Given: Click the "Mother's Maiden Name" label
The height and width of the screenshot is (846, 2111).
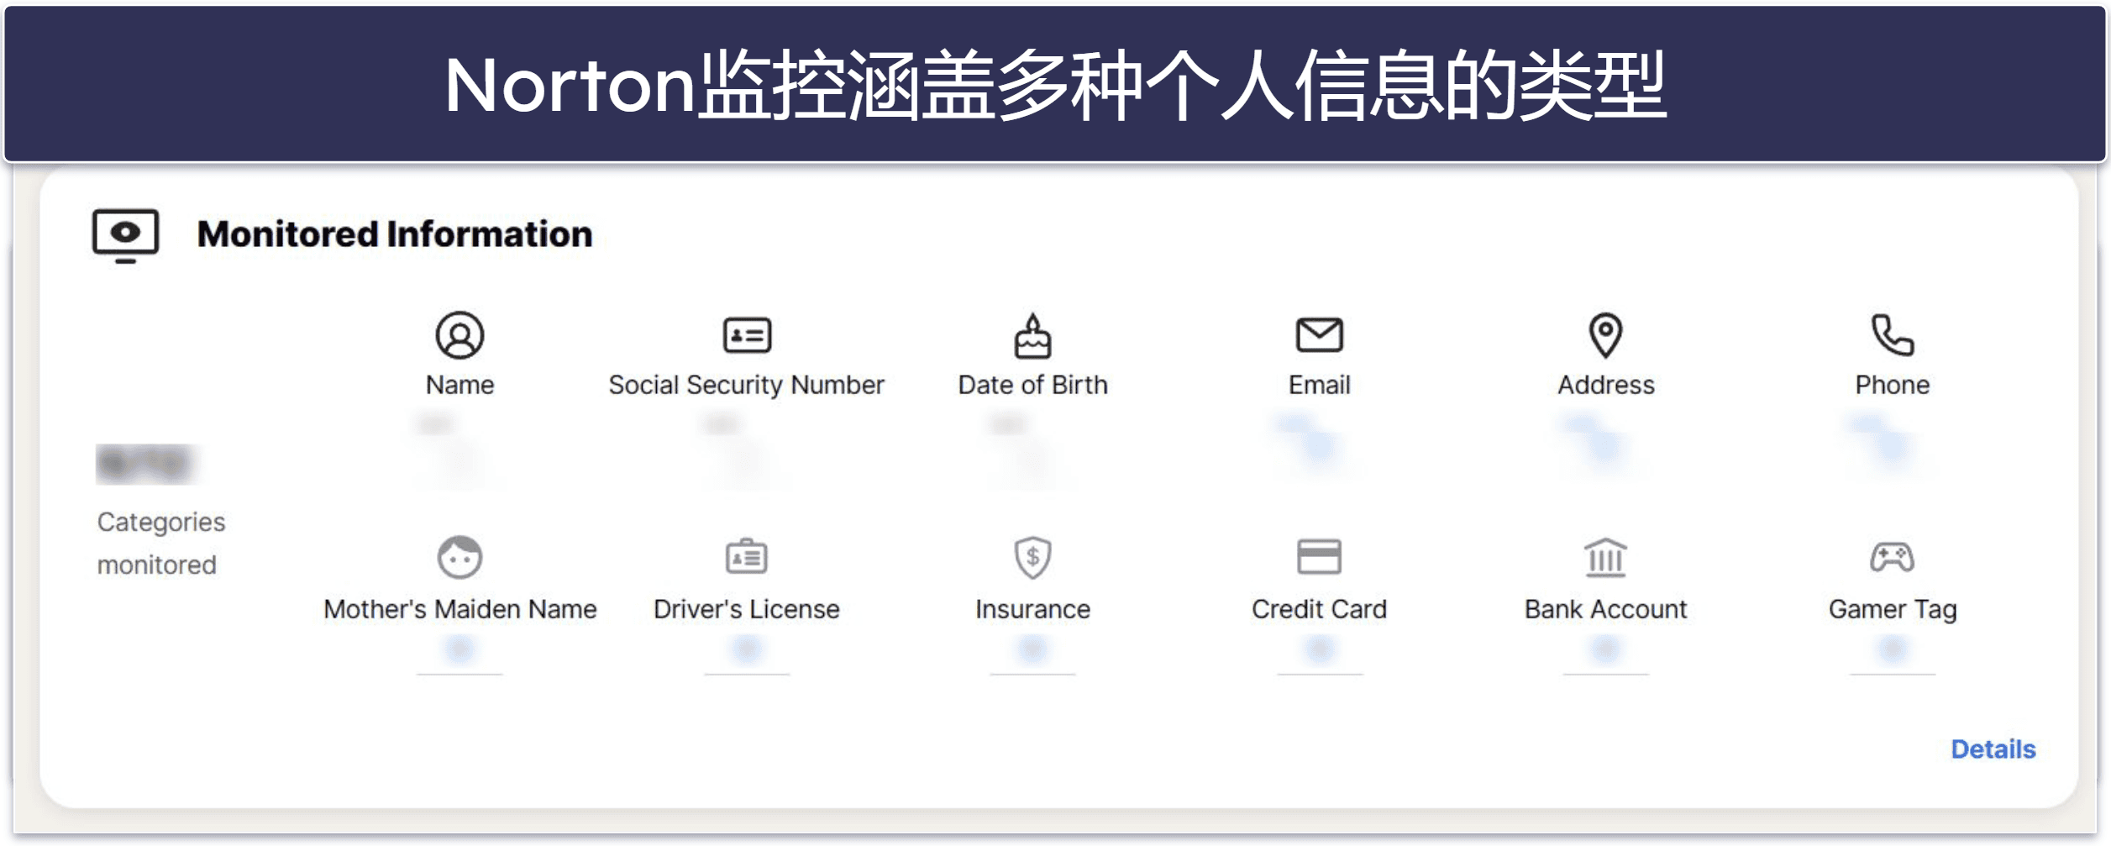Looking at the screenshot, I should (459, 609).
